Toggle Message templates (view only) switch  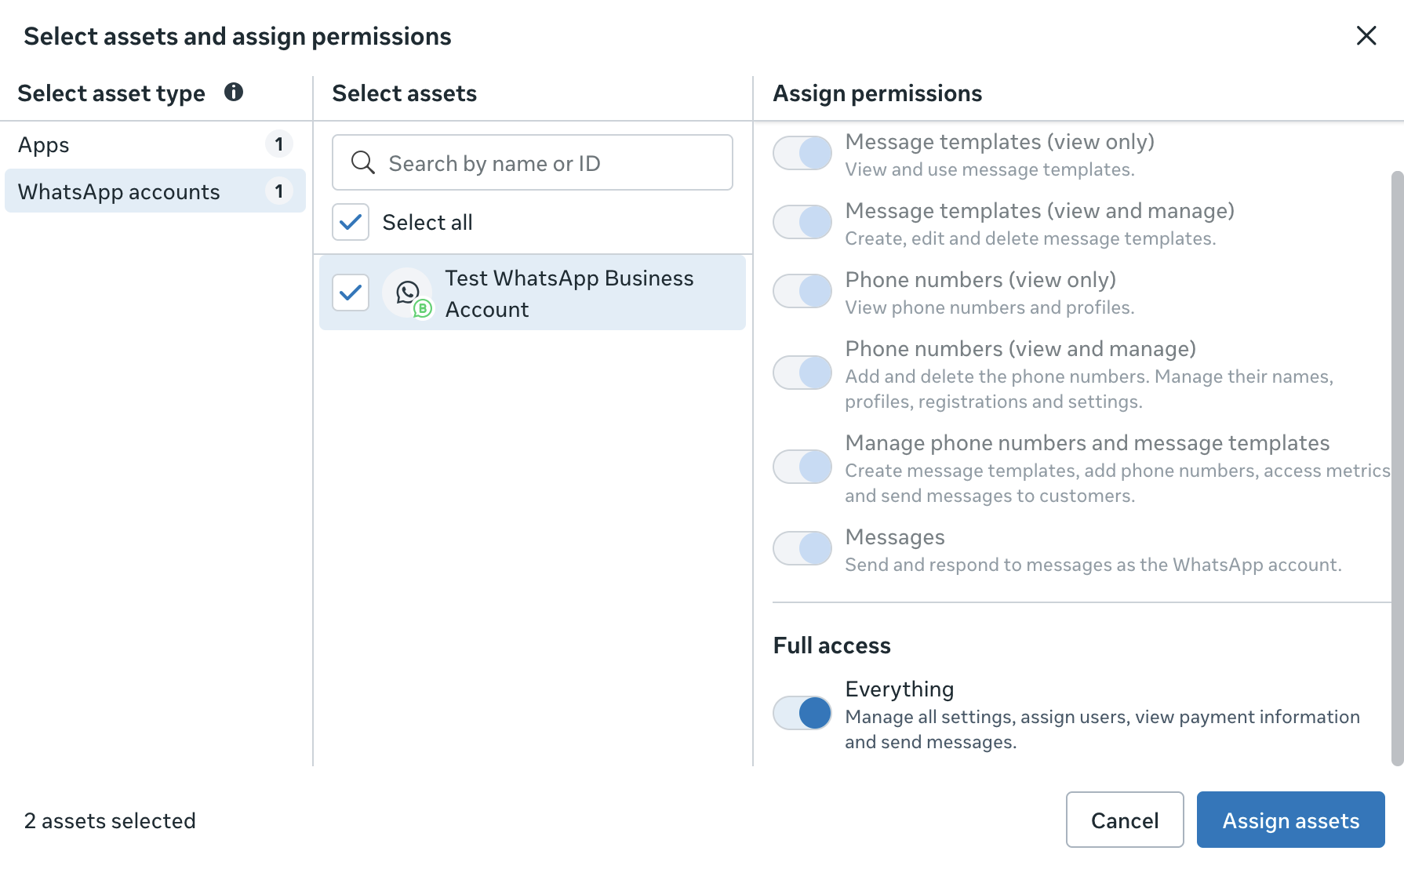click(x=802, y=153)
